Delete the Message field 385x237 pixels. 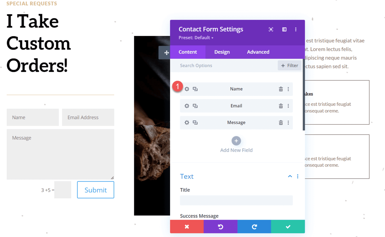(281, 123)
